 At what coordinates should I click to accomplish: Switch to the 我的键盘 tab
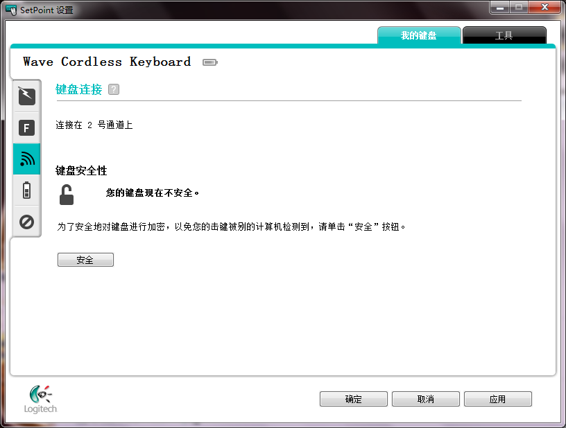(x=419, y=35)
